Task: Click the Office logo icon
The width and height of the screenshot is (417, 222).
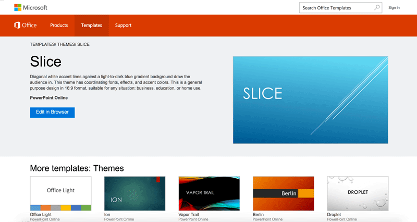Action: click(x=17, y=25)
